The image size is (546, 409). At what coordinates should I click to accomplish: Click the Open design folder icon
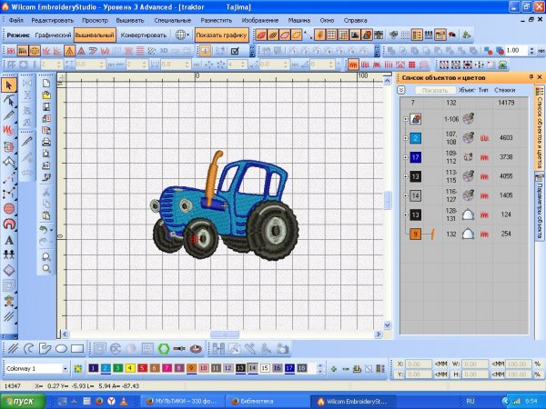46,95
